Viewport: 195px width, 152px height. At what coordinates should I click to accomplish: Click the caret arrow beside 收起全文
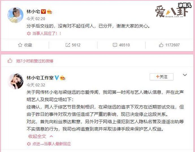pos(51,136)
